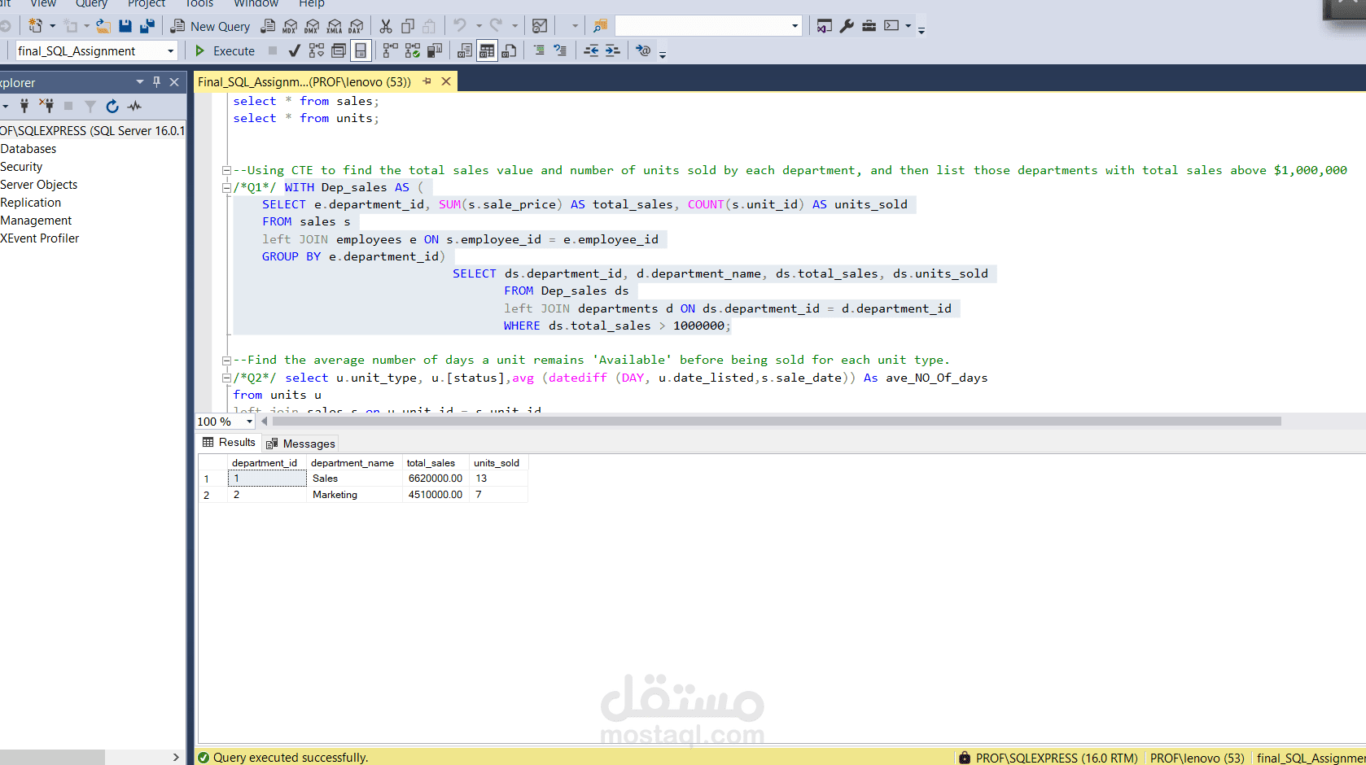Click the Properties wrench icon
1366x765 pixels.
(x=847, y=26)
